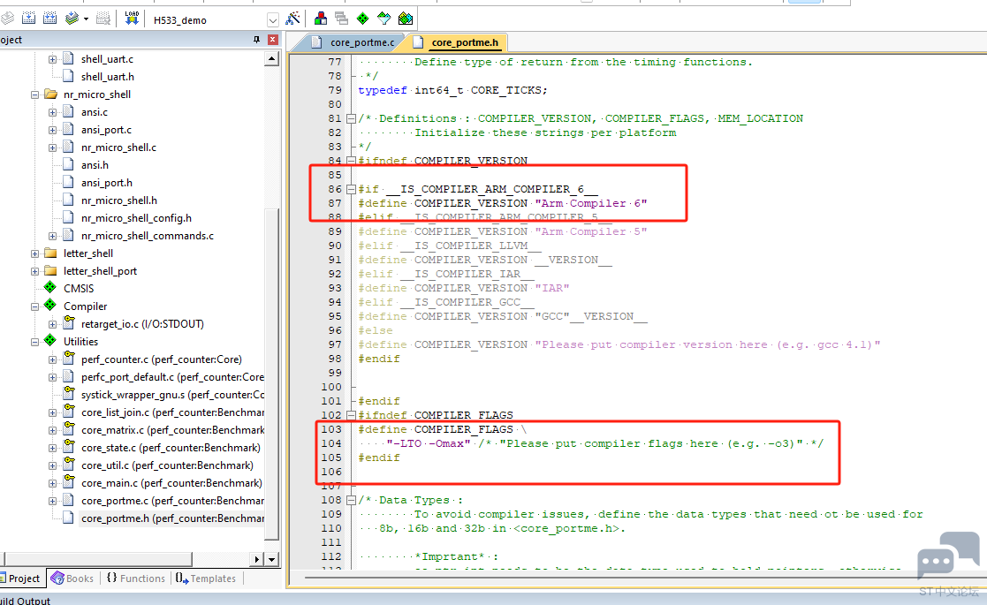The width and height of the screenshot is (987, 605).
Task: Select core_state.c tree entry
Action: (171, 448)
